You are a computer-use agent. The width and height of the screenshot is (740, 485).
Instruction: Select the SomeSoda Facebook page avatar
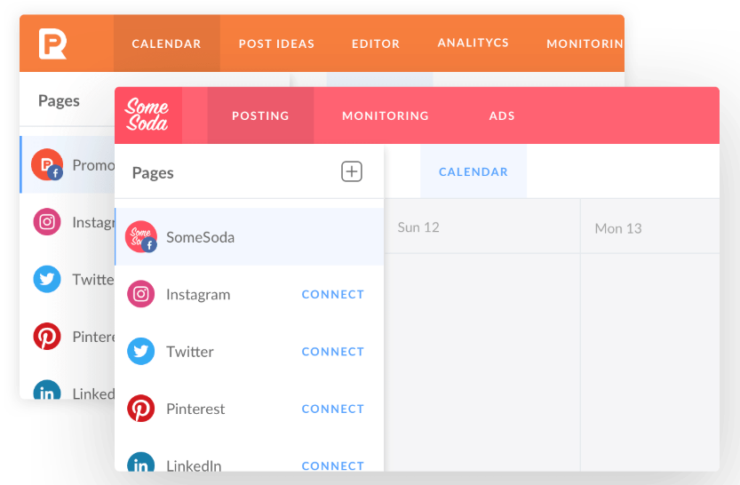coord(140,236)
